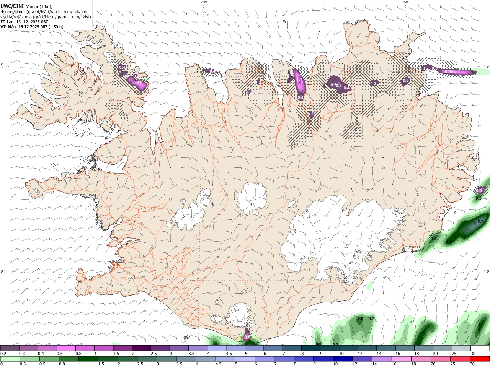Click the 0.5 snow value on the east coast
The height and width of the screenshot is (367, 490).
click(479, 190)
